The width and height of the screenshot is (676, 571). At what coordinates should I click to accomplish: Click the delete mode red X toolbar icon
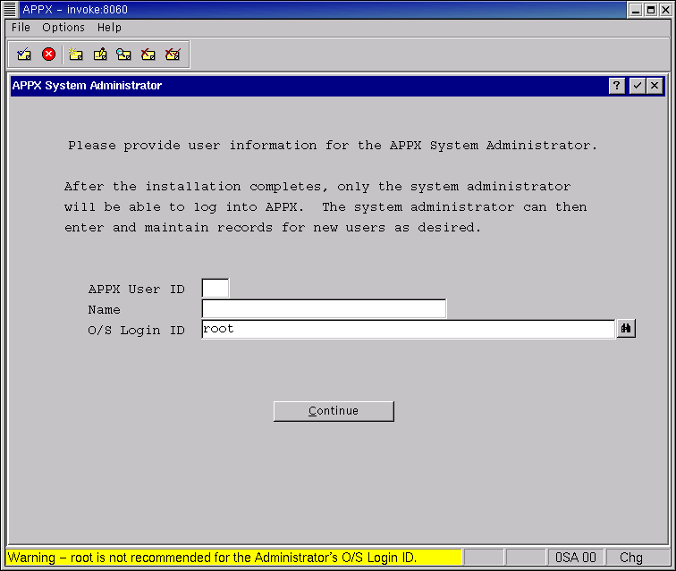[148, 55]
